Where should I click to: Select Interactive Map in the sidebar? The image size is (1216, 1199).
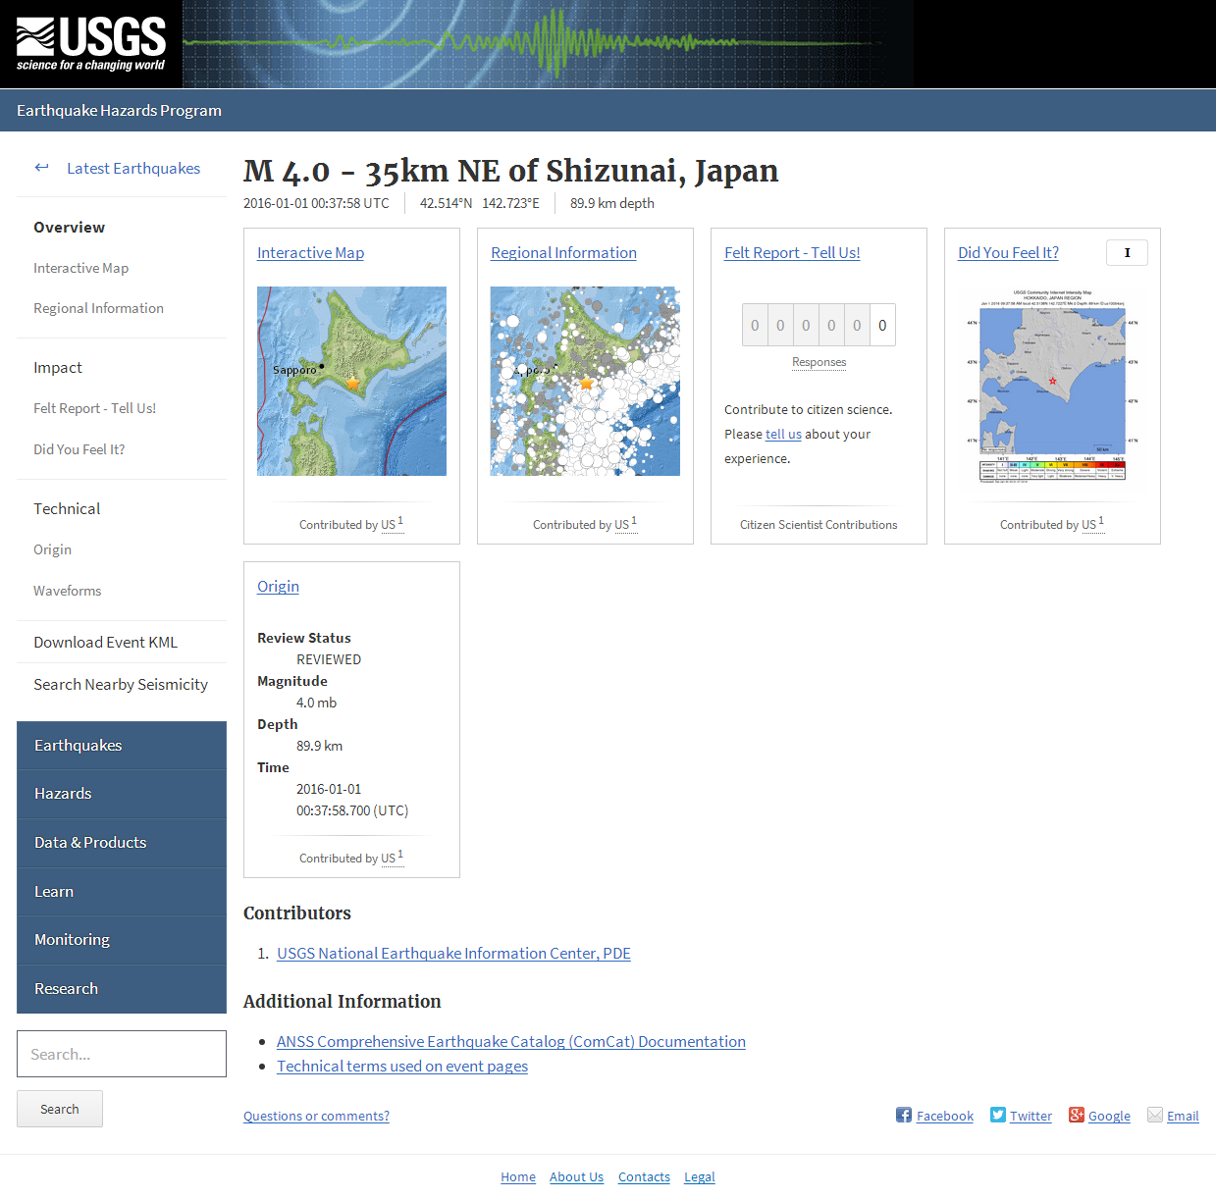pyautogui.click(x=80, y=268)
